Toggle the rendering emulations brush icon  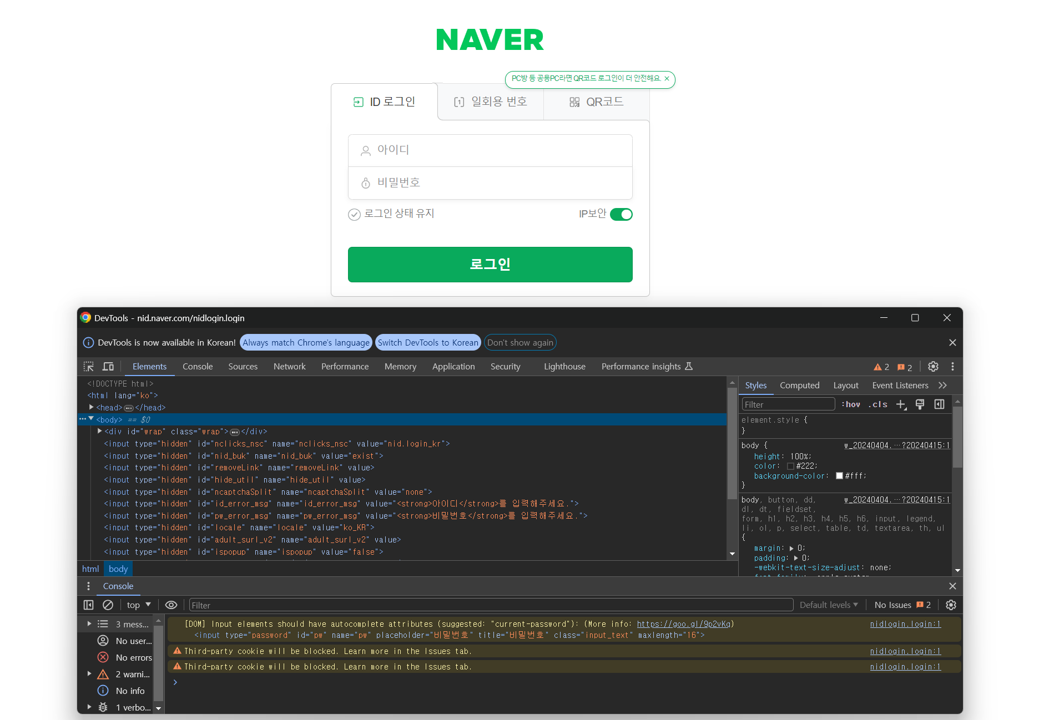click(920, 404)
